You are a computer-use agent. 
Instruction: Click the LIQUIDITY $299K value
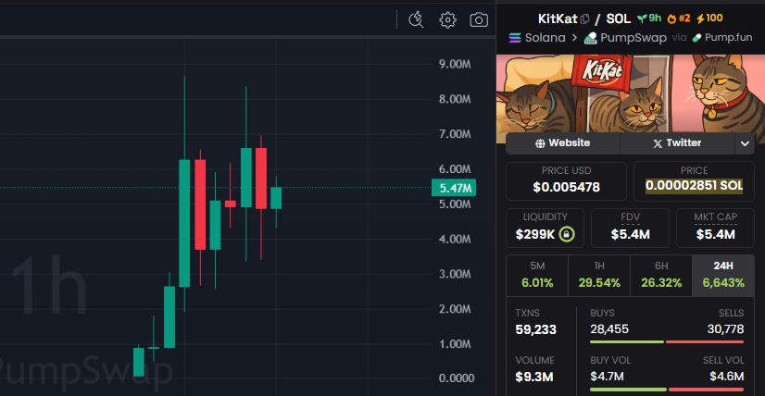pos(535,235)
